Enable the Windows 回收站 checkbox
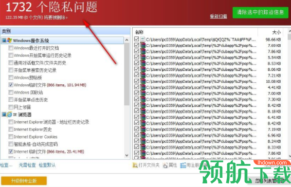This screenshot has height=187, width=291. click(x=11, y=92)
